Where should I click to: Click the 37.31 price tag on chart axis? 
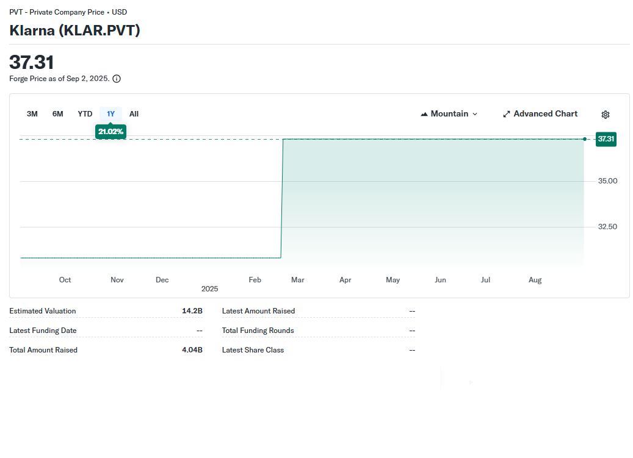[x=606, y=139]
